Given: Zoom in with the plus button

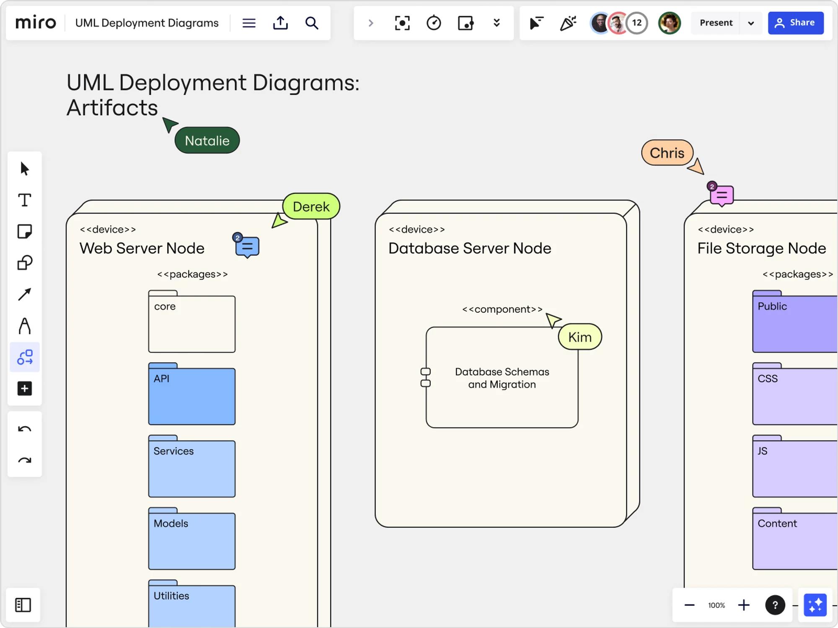Looking at the screenshot, I should pos(744,605).
